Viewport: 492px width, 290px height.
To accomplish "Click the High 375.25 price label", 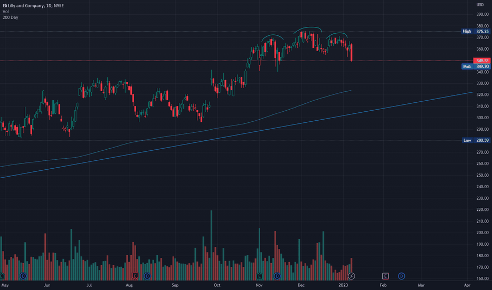I will (475, 31).
